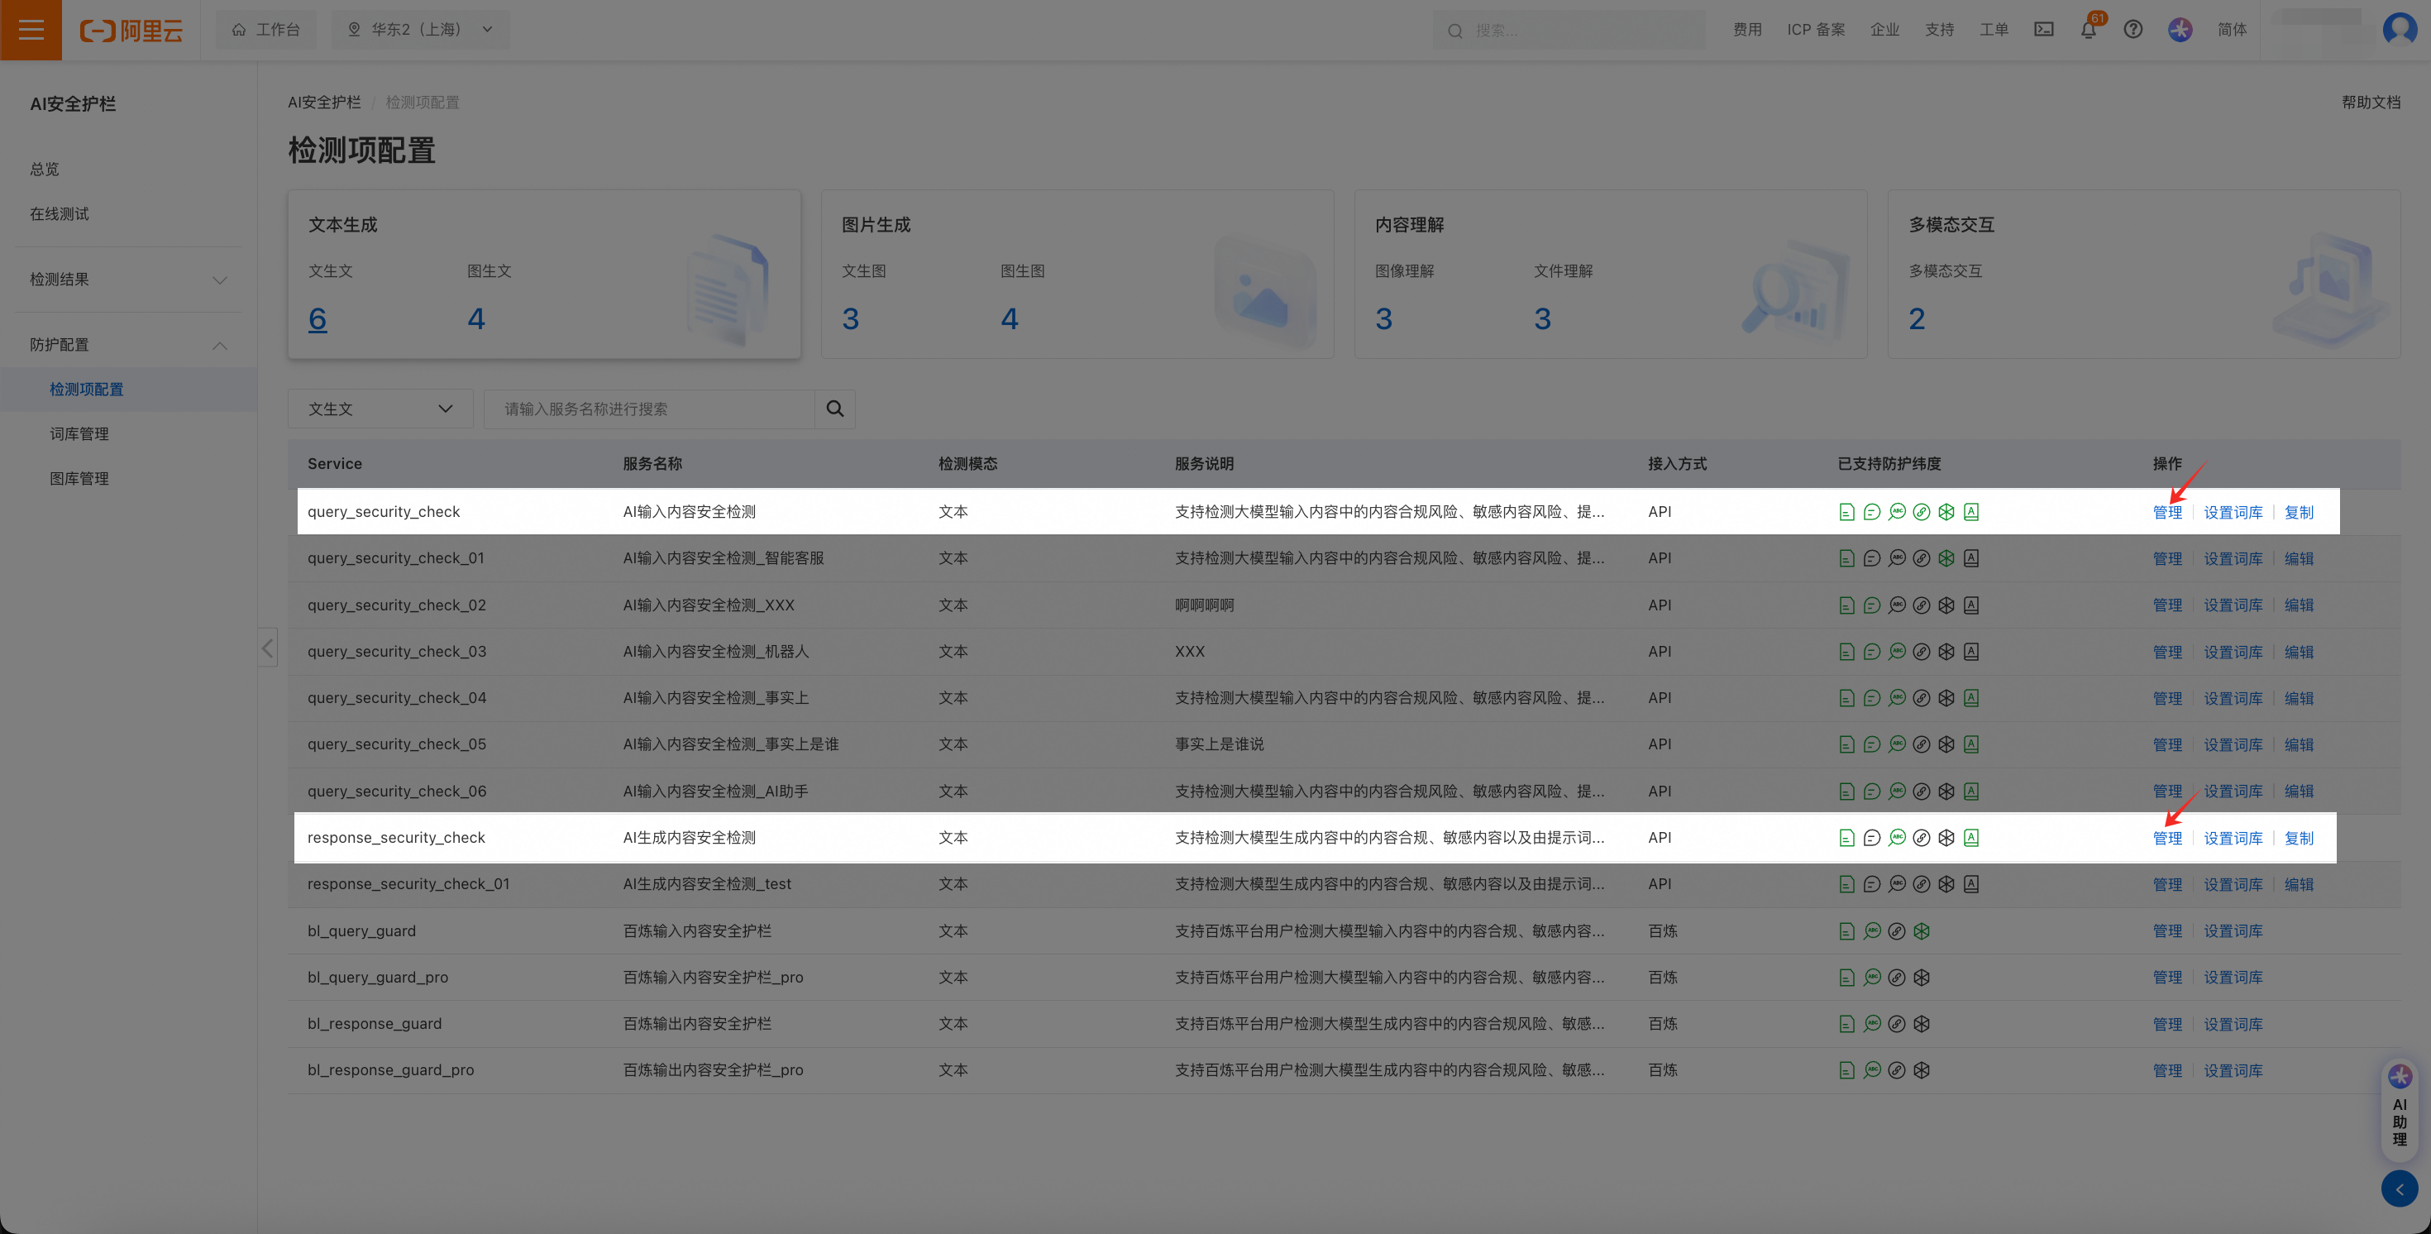Open the 文生文 type filter dropdown
This screenshot has width=2431, height=1234.
click(x=380, y=409)
